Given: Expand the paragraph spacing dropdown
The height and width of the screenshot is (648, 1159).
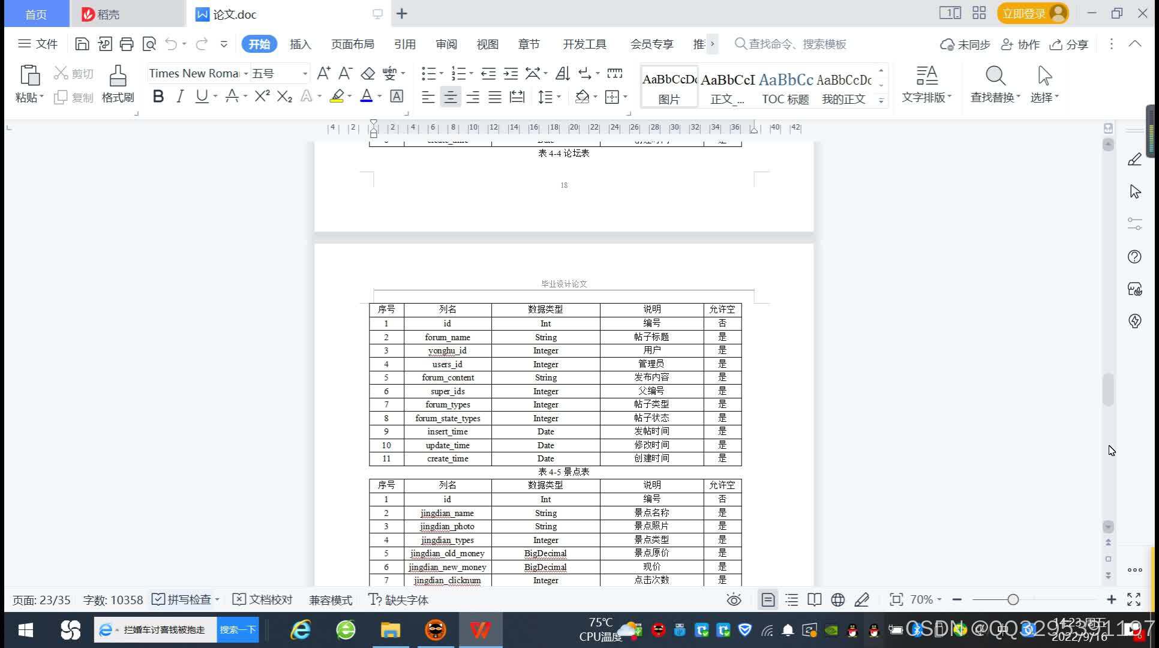Looking at the screenshot, I should [558, 97].
